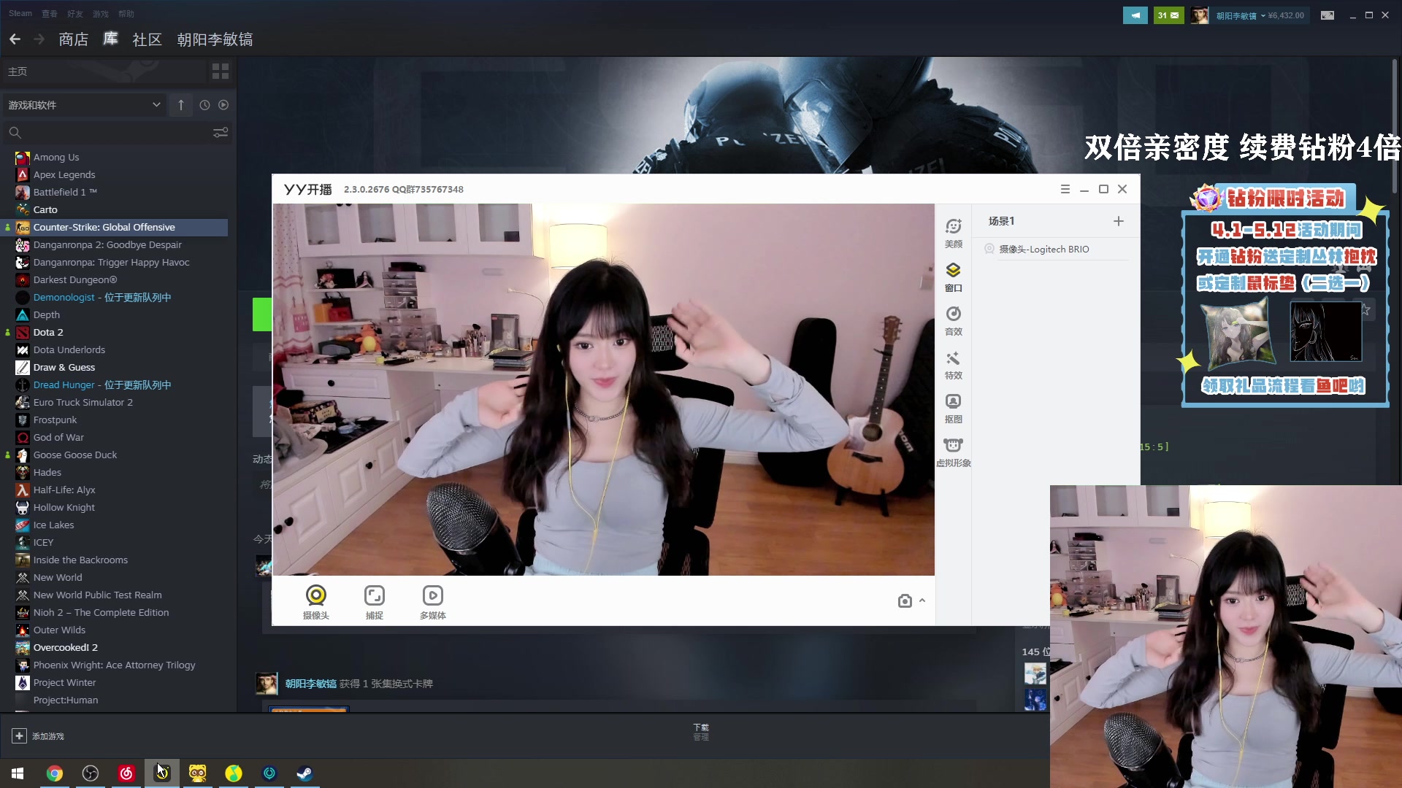Open the 游戏和软件 filter dropdown

coord(84,105)
